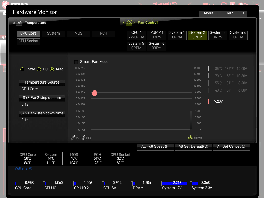Select the PWM radio button
Screen dimensions: 264x198
tap(22, 69)
